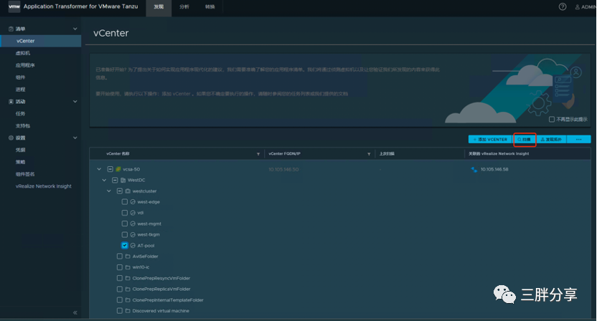The image size is (597, 321).
Task: Toggle the WestDC checkbox
Action: pyautogui.click(x=115, y=180)
